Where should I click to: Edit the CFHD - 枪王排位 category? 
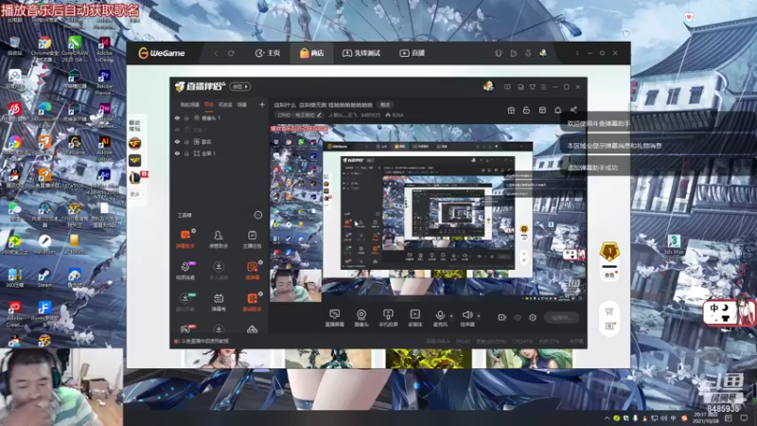click(299, 115)
